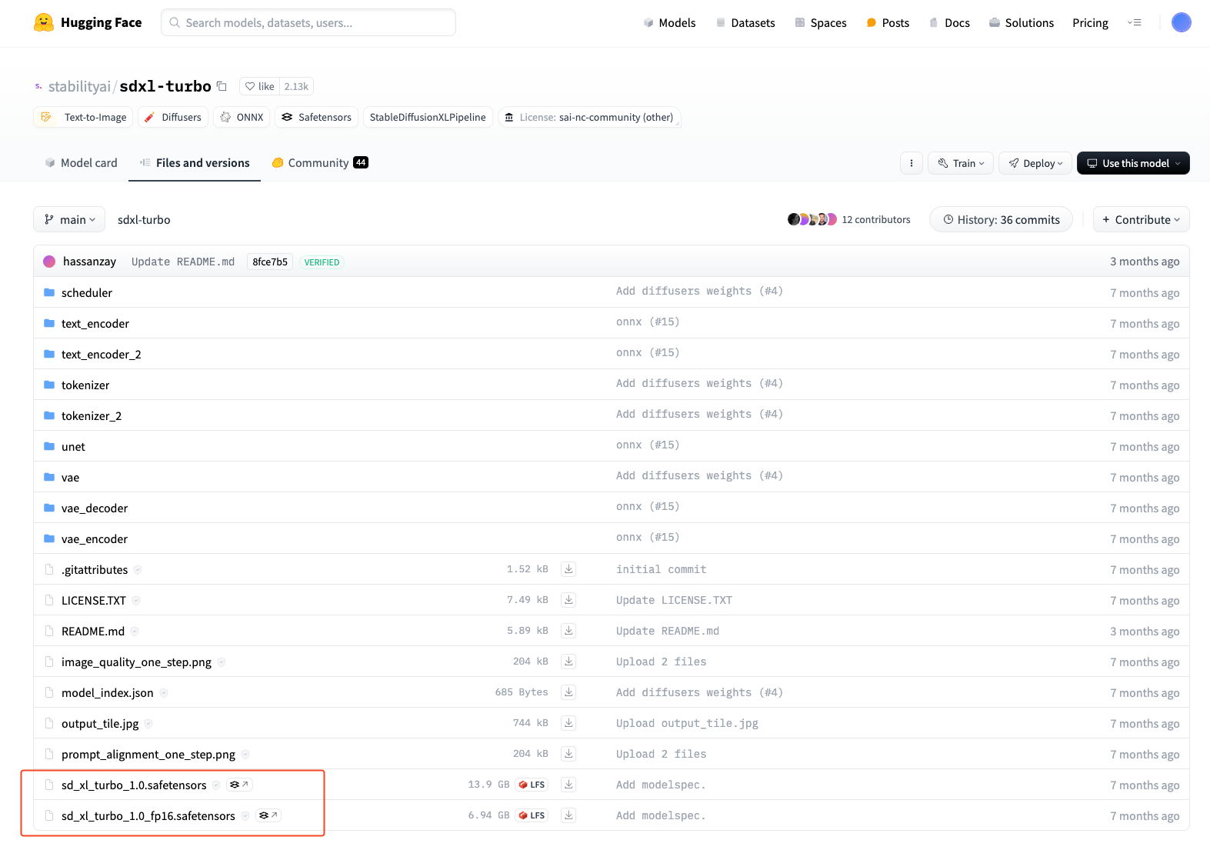Image resolution: width=1210 pixels, height=860 pixels.
Task: Download sd_xl_turbo_1.0.safetensors file
Action: coord(568,785)
